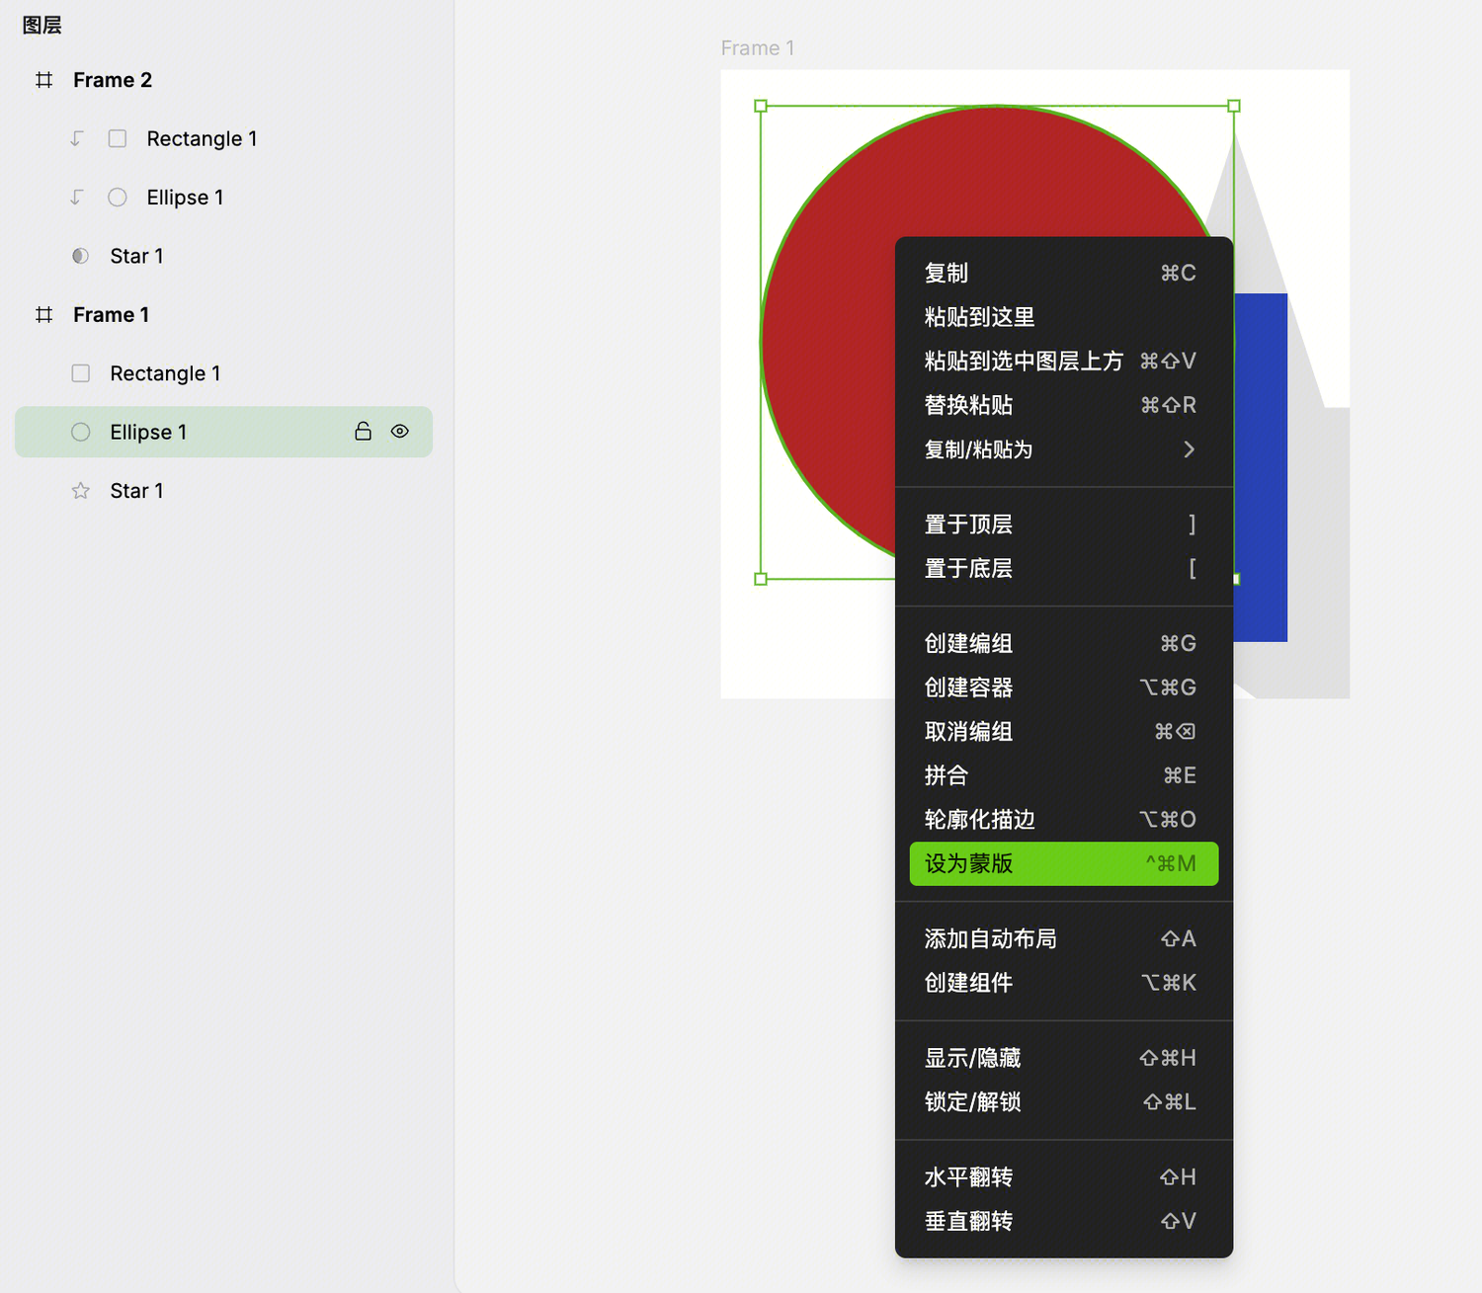Click the circle icon of selected Ellipse 1
Image resolution: width=1482 pixels, height=1293 pixels.
point(81,433)
